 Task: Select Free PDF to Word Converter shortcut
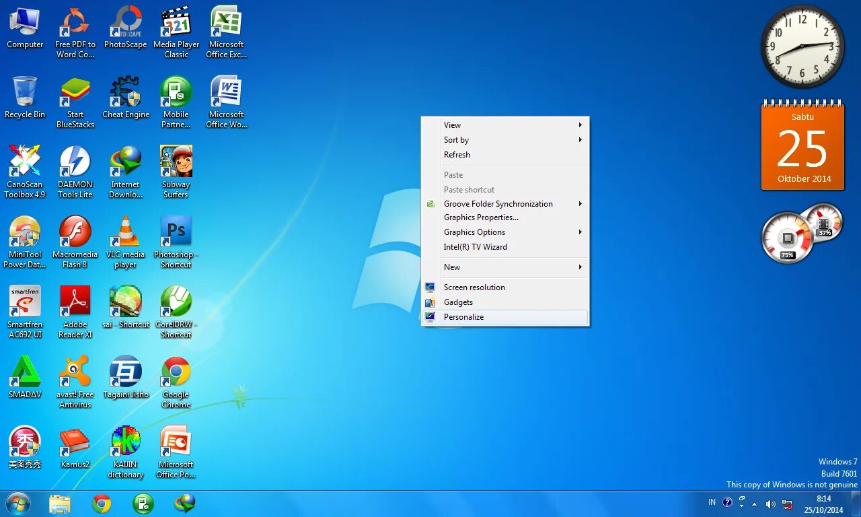click(75, 33)
